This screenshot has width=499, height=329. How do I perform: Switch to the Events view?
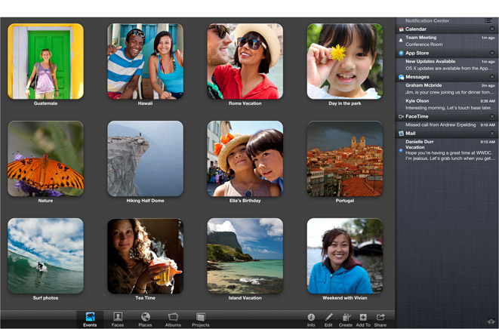coord(91,318)
